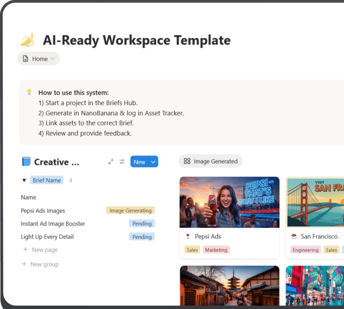Screen dimensions: 344x309
Task: Collapse the Brief Name group triangle
Action: [24, 180]
